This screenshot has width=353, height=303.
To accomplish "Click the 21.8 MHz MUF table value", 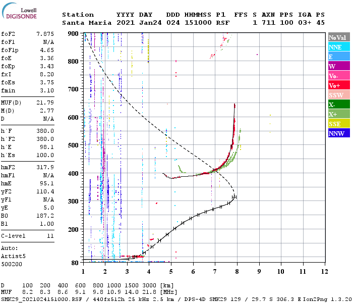I will [x=149, y=292].
